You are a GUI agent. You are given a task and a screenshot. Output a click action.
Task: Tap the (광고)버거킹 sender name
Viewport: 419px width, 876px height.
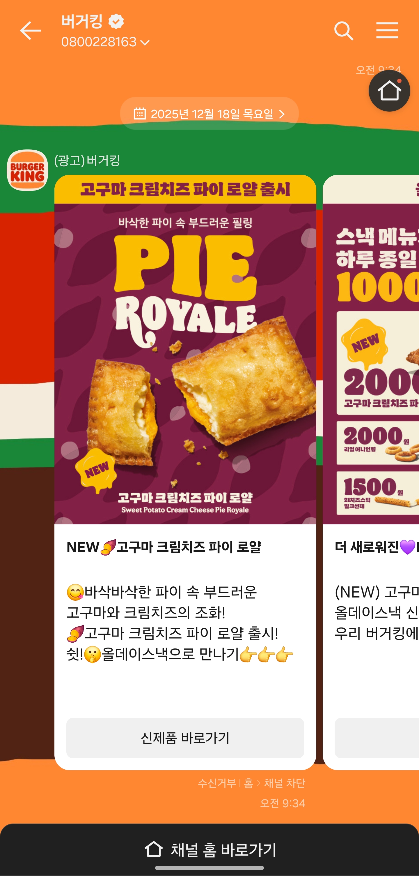pyautogui.click(x=87, y=160)
